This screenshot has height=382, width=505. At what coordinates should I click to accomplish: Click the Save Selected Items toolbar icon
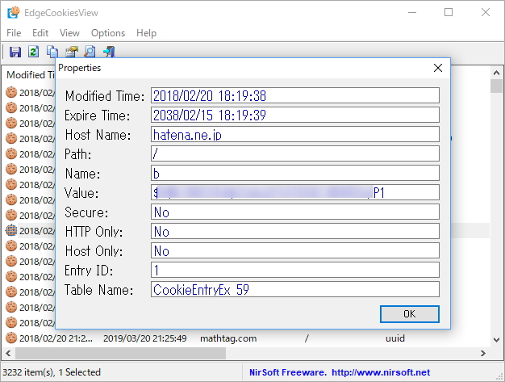(x=15, y=52)
